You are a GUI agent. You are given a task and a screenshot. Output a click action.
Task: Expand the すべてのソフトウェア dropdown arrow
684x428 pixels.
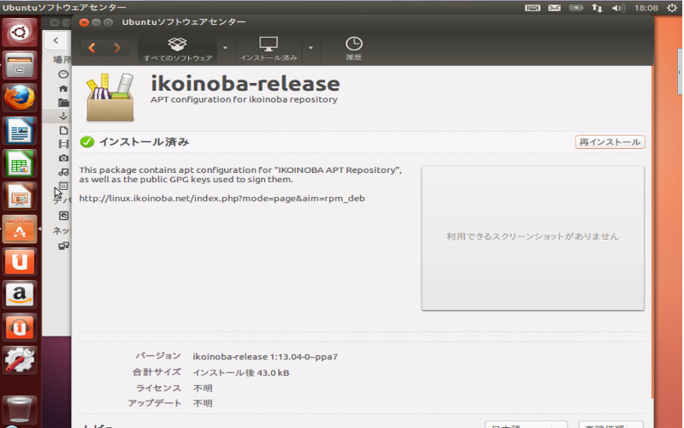tap(225, 48)
